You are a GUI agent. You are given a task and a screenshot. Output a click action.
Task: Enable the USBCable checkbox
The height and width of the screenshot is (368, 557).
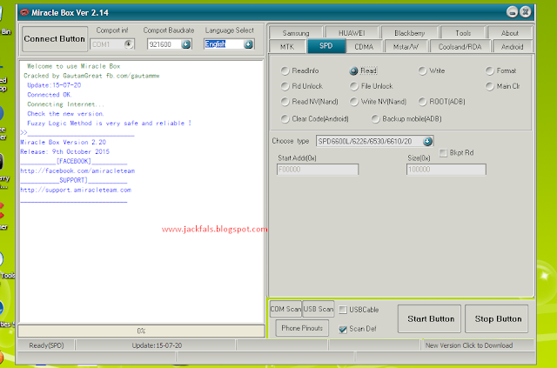pyautogui.click(x=343, y=310)
